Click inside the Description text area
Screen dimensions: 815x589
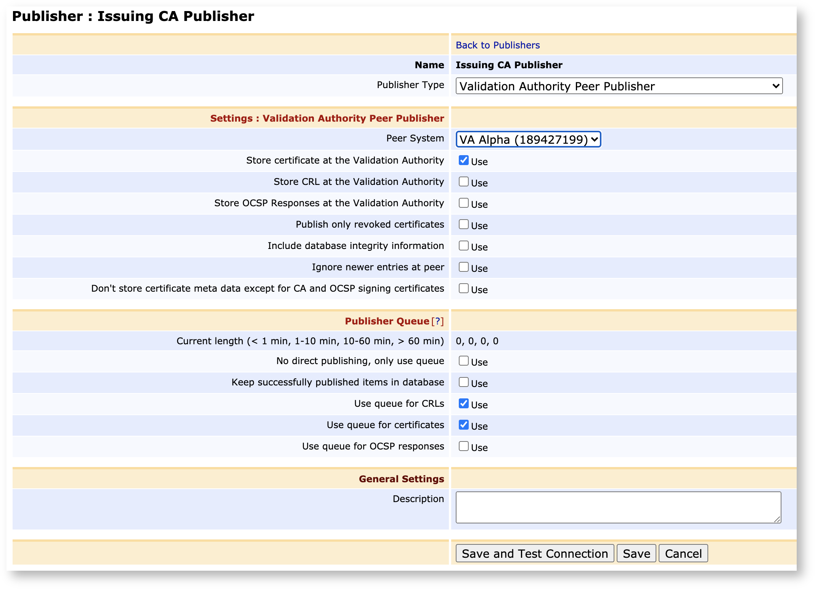(x=618, y=507)
